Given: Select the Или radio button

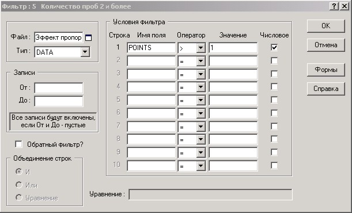Looking at the screenshot, I should [x=19, y=185].
